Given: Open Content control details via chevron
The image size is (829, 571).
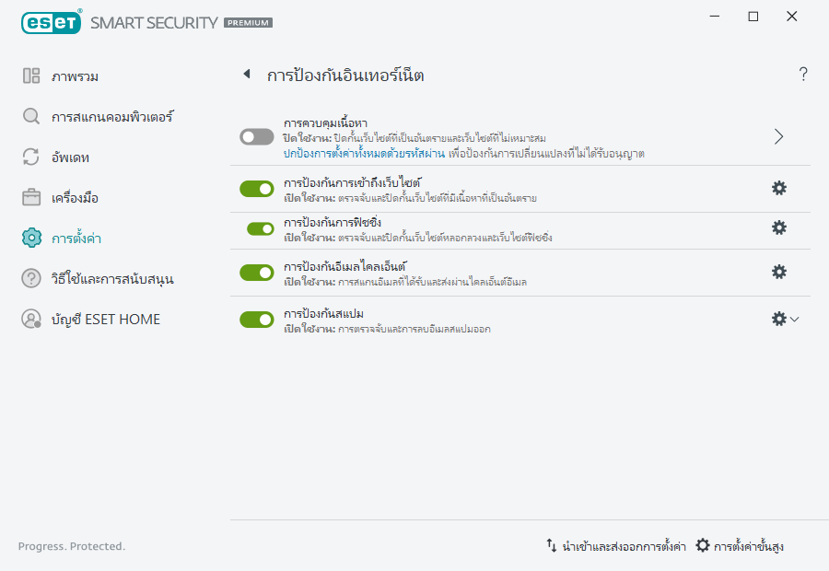Looking at the screenshot, I should tap(777, 135).
